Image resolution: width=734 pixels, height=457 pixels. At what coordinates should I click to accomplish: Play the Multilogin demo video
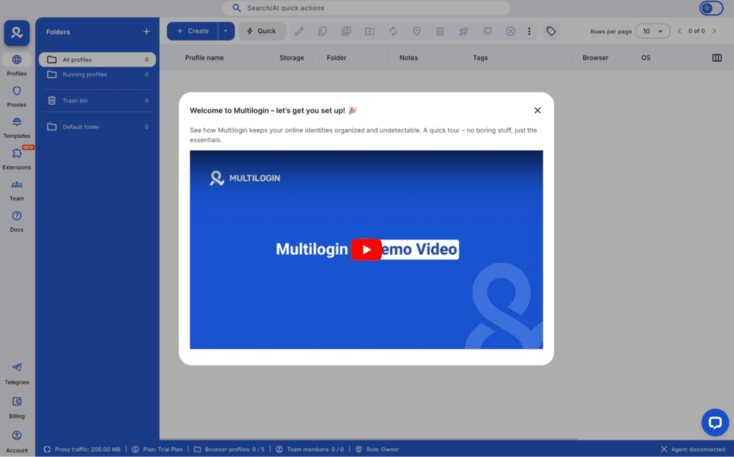click(366, 249)
